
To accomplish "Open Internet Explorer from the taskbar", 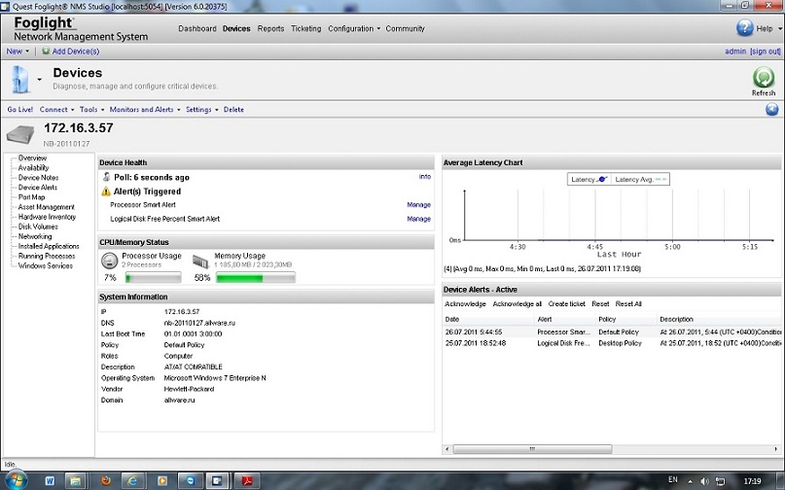I will 132,481.
